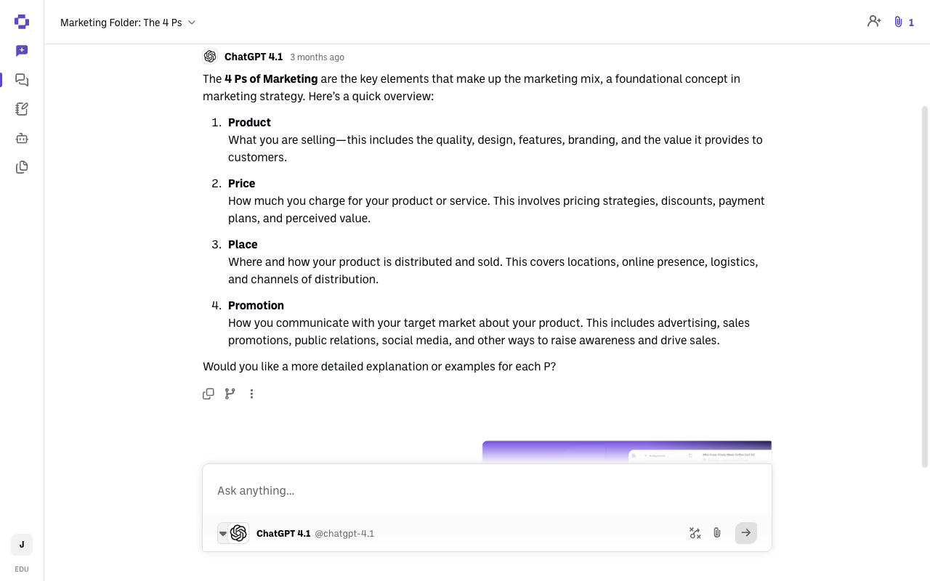Click the purple image thumbnail preview
The image size is (930, 581).
pos(627,452)
